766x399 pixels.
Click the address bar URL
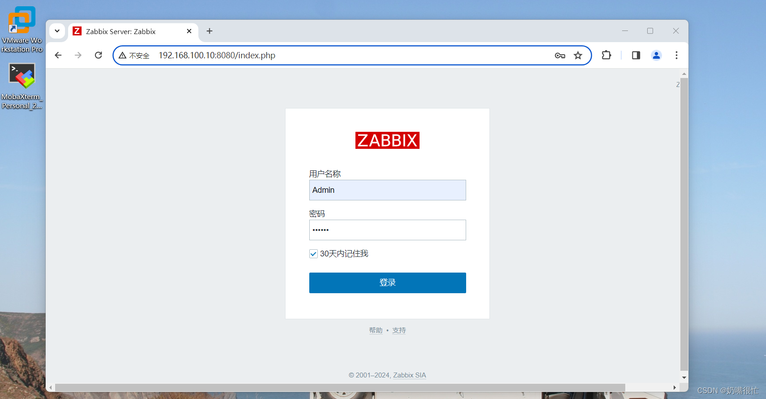pyautogui.click(x=217, y=55)
